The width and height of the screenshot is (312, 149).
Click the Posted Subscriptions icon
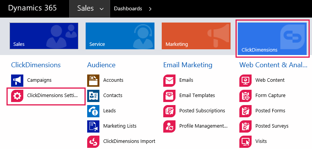169,111
